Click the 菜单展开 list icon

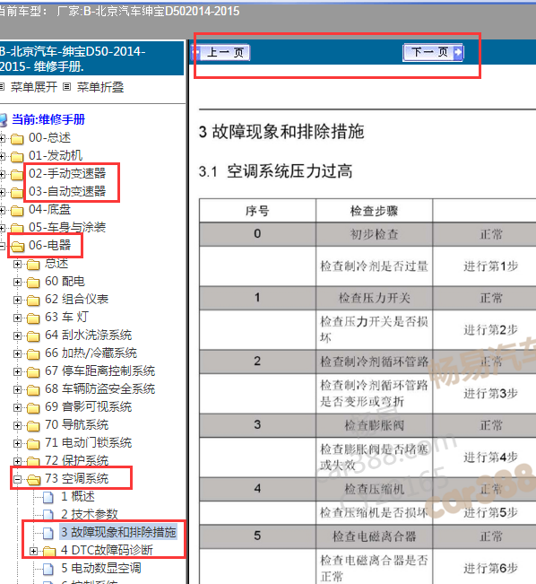[x=2, y=87]
